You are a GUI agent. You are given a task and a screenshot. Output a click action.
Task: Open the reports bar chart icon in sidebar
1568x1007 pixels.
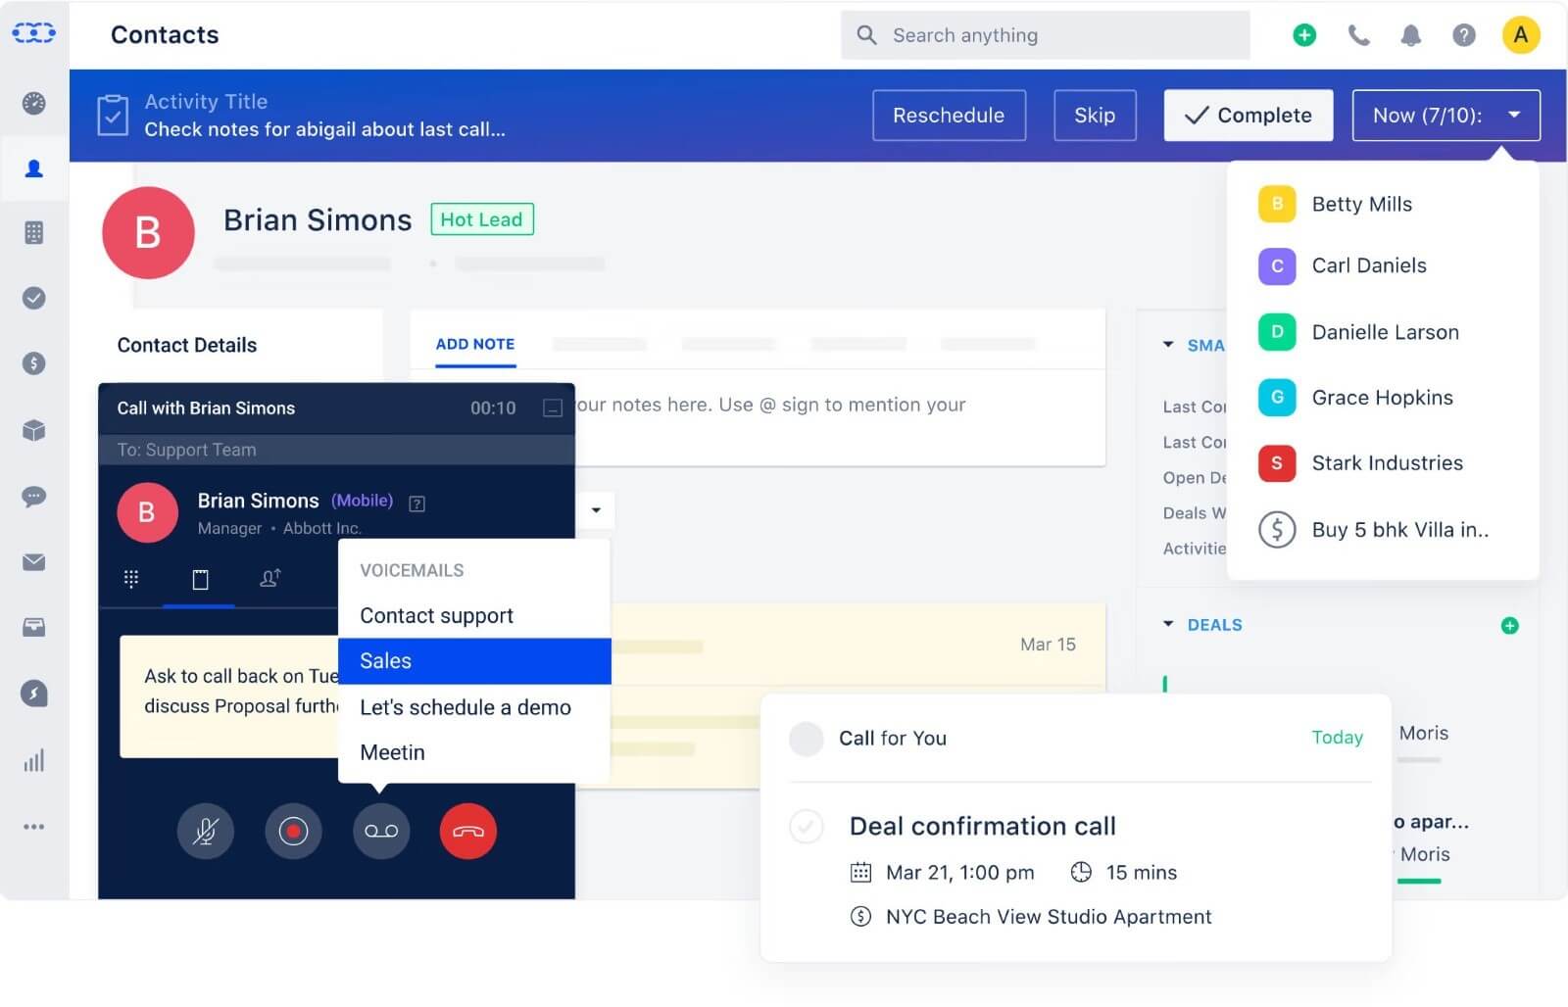(34, 760)
